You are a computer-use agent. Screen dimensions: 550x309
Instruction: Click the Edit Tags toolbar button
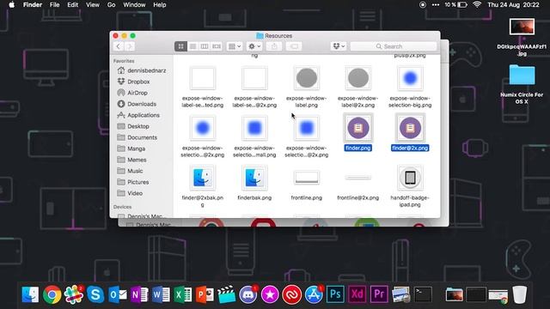294,46
